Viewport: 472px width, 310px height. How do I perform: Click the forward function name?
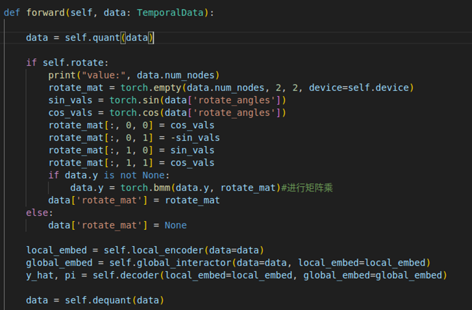tap(45, 12)
